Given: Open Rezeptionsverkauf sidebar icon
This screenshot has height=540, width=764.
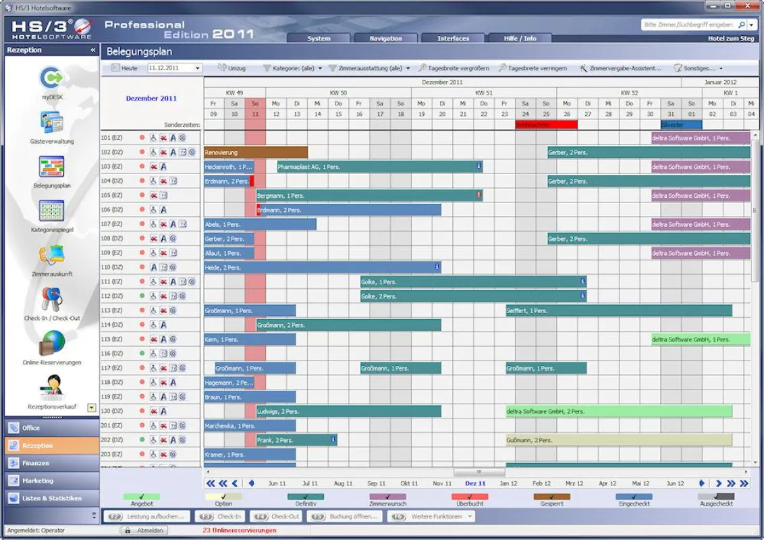Looking at the screenshot, I should coord(53,388).
